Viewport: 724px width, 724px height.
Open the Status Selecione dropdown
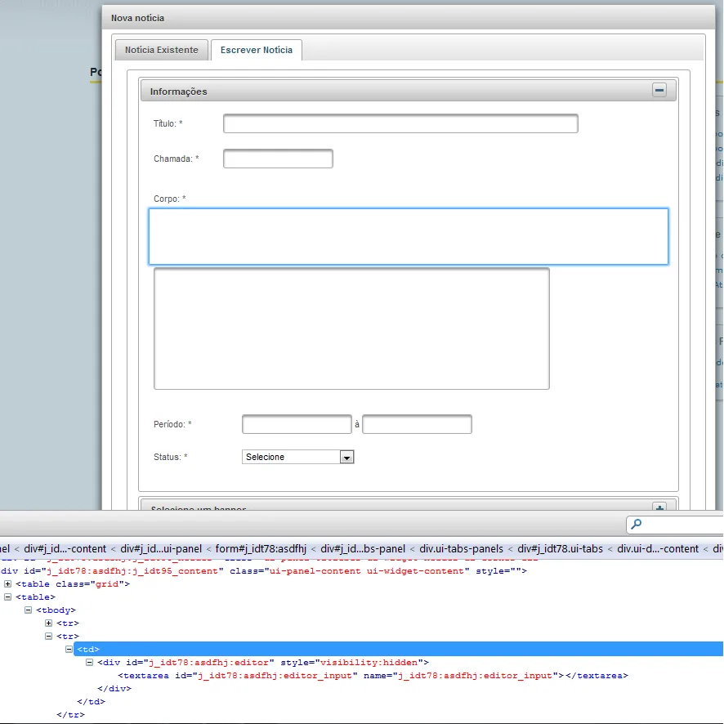point(298,457)
